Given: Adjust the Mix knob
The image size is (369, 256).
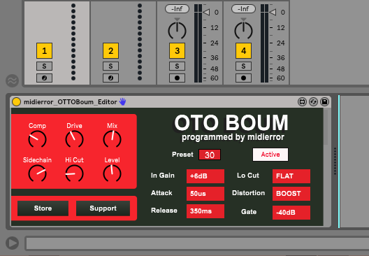Looking at the screenshot, I should point(112,139).
